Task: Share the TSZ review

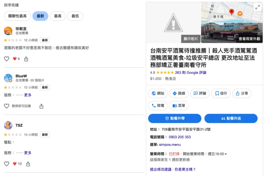Action: click(28, 164)
